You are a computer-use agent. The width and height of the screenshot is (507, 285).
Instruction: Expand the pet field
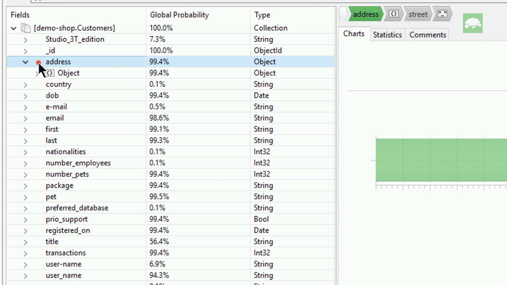click(25, 197)
